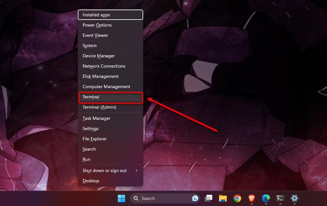Launch File Explorer from the taskbar

pyautogui.click(x=223, y=198)
